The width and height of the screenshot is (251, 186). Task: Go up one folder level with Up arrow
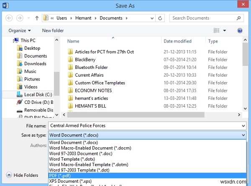click(x=37, y=18)
